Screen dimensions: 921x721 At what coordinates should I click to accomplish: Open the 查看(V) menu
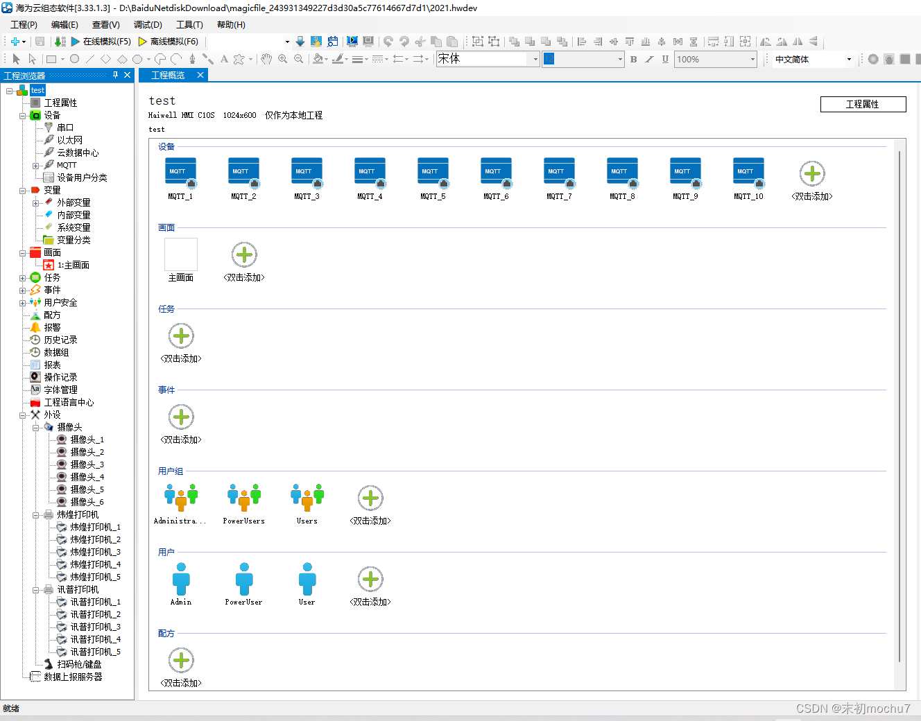coord(106,24)
